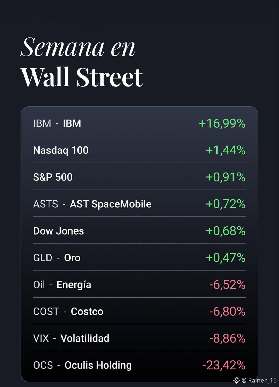Open the @Rainer_15 watermark username

pos(259,380)
